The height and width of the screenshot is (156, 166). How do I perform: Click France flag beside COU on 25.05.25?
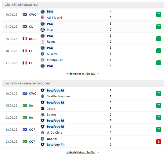(x=25, y=39)
